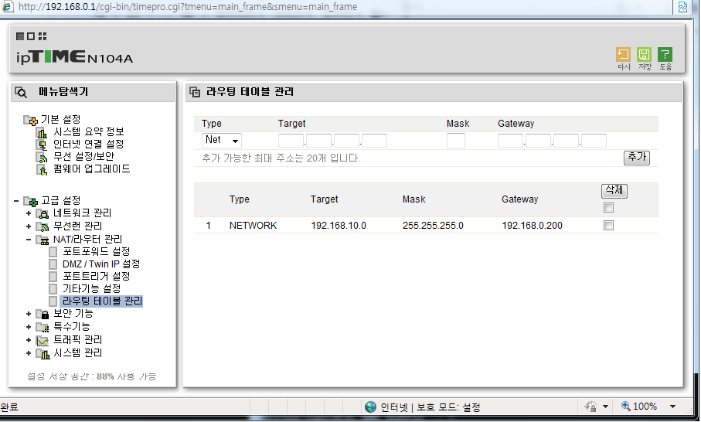Open the 100% zoom level dropdown
The image size is (701, 422).
[x=673, y=407]
